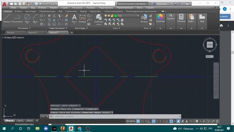Switch to the Чертеж1 drawing tab
The width and height of the screenshot is (234, 132).
(33, 33)
